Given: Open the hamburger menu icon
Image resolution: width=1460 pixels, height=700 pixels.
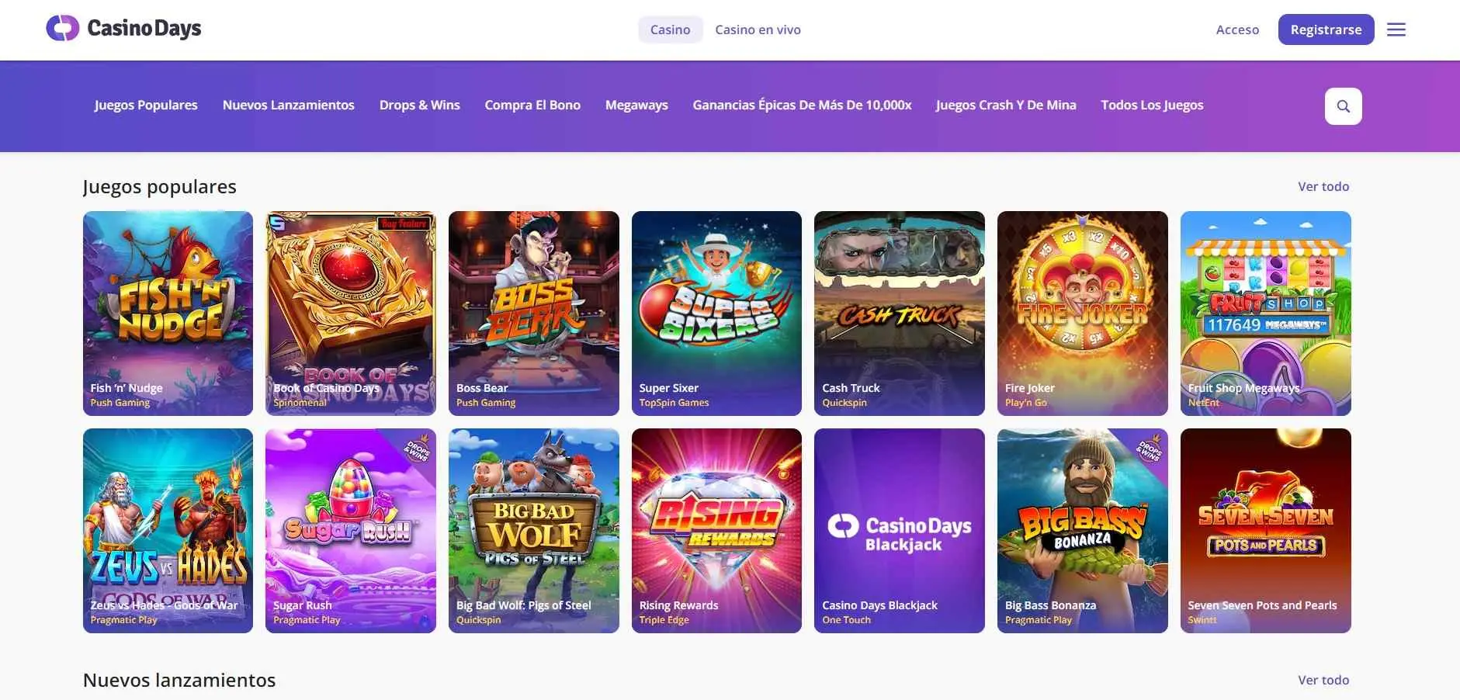Looking at the screenshot, I should point(1396,29).
